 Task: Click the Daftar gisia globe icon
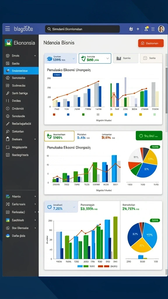tap(8, 236)
